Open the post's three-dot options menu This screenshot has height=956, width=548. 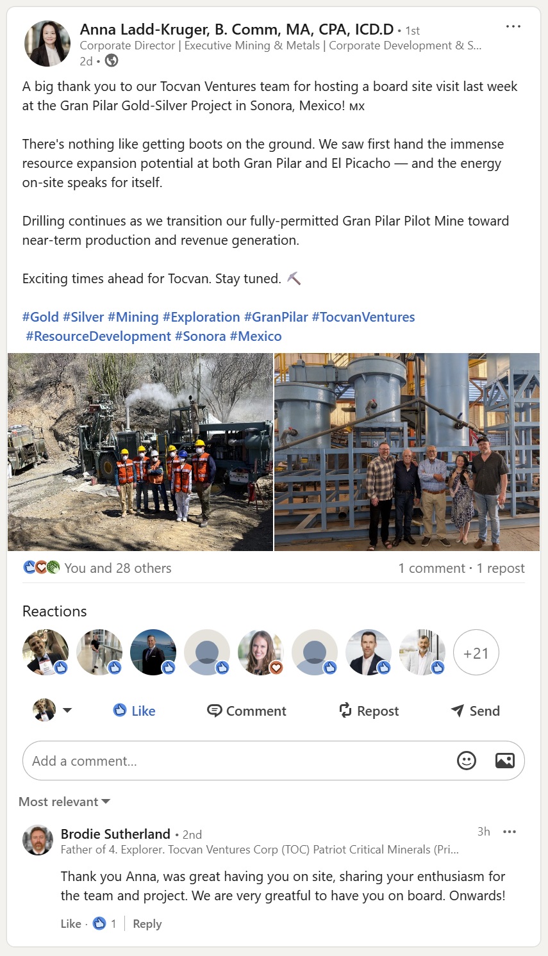(513, 27)
